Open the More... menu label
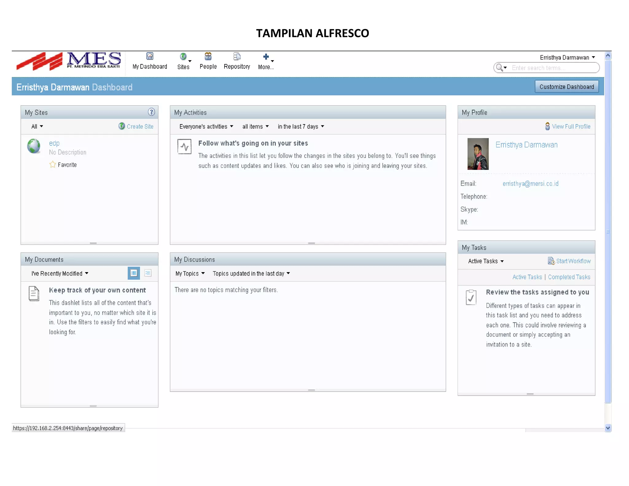Screen dimensions: 629x486 [266, 67]
